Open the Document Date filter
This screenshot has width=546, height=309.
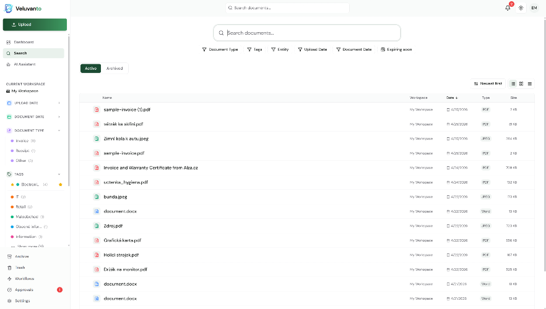click(354, 49)
